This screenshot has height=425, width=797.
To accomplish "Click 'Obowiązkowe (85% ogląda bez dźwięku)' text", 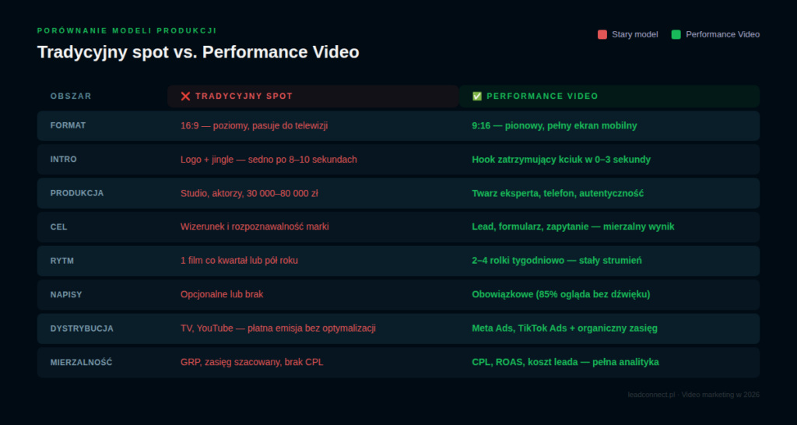I will tap(560, 294).
